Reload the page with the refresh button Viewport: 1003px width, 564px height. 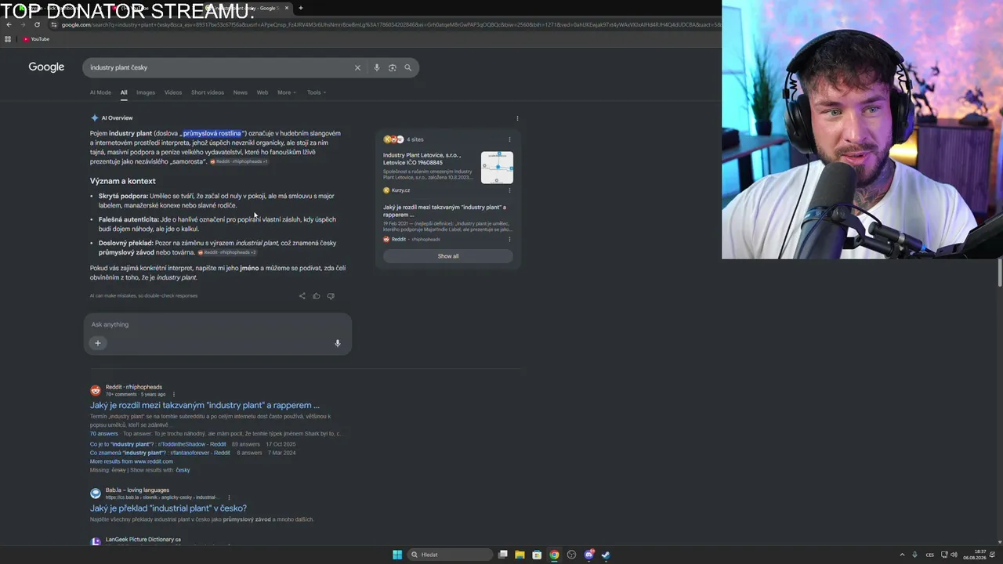(x=37, y=24)
